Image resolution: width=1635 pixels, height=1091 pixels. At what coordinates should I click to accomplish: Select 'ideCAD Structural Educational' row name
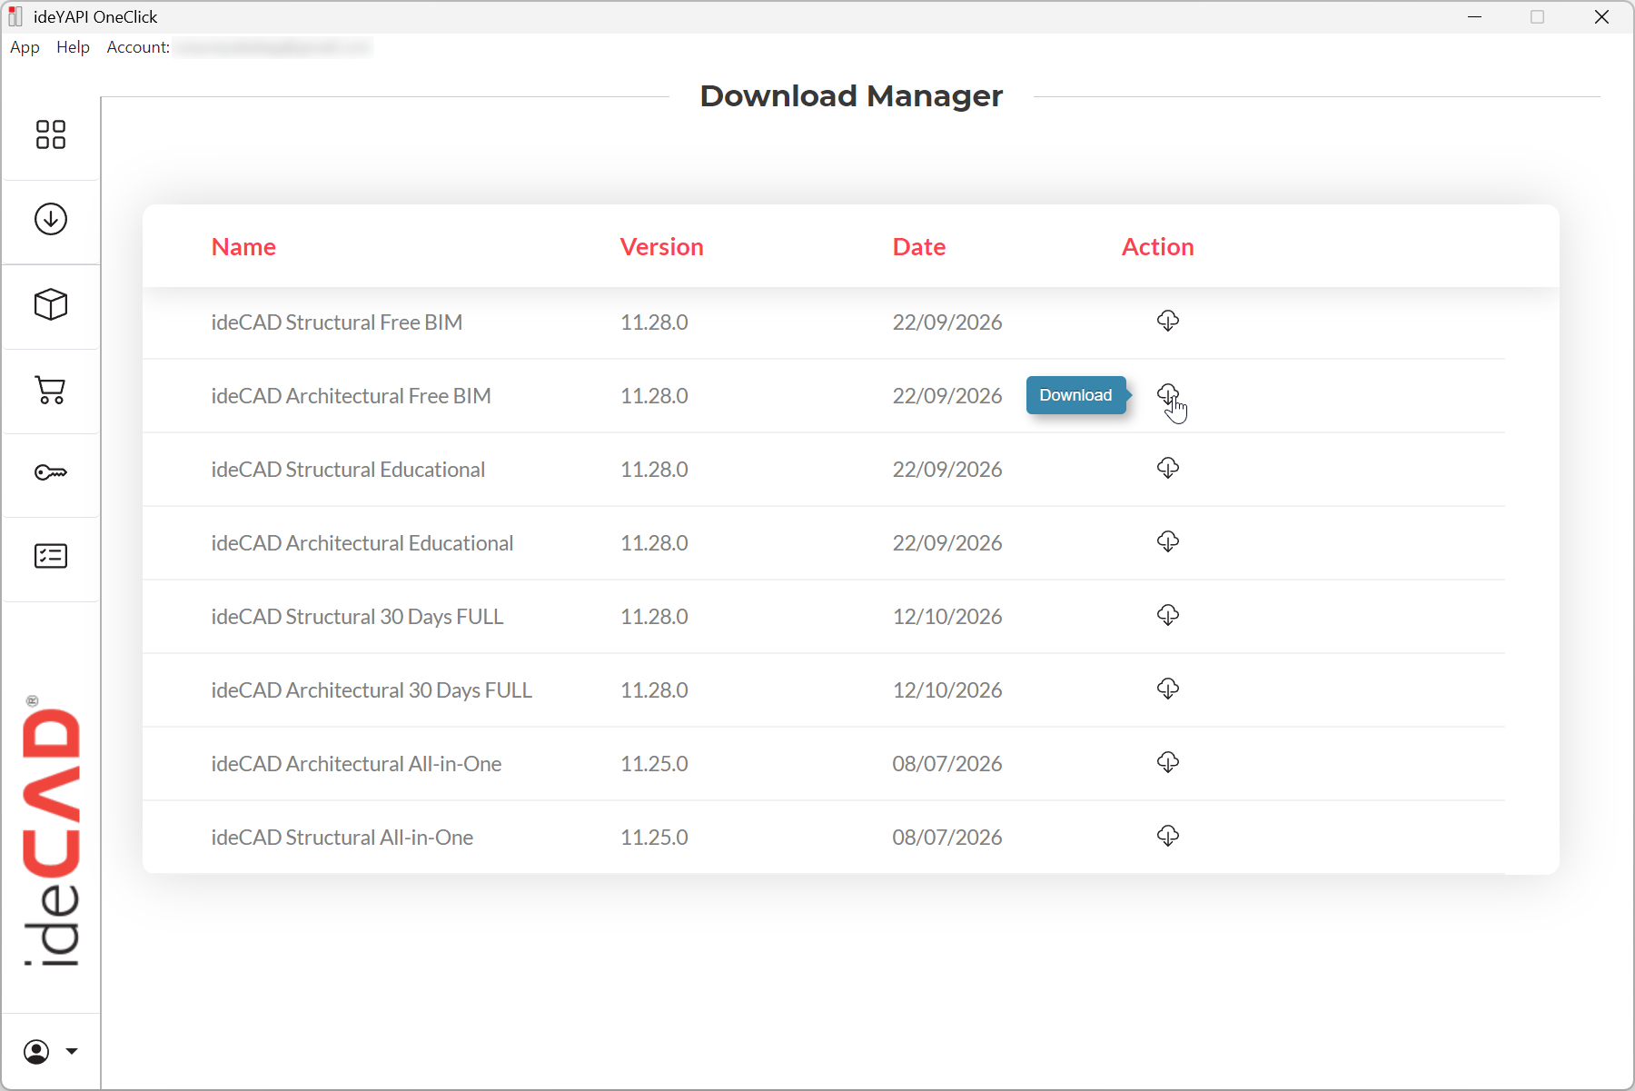point(348,470)
